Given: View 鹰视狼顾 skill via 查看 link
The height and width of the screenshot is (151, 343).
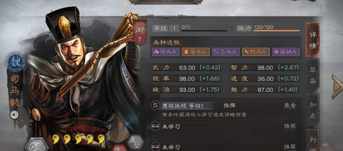Looking at the screenshot, I should pos(290,106).
